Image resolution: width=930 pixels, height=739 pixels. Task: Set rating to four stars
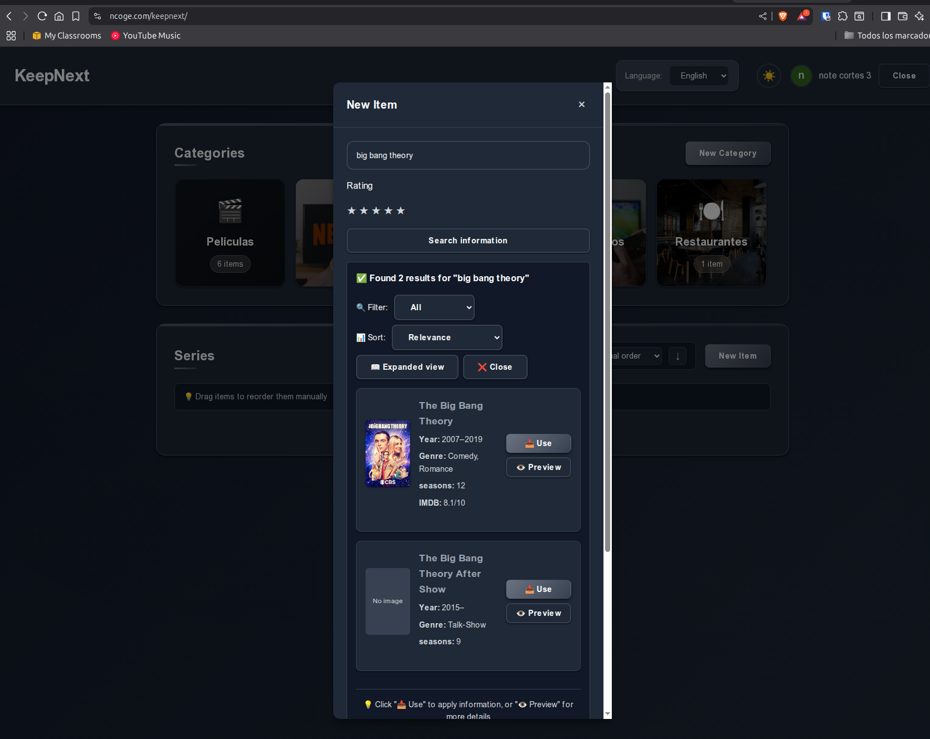(388, 211)
